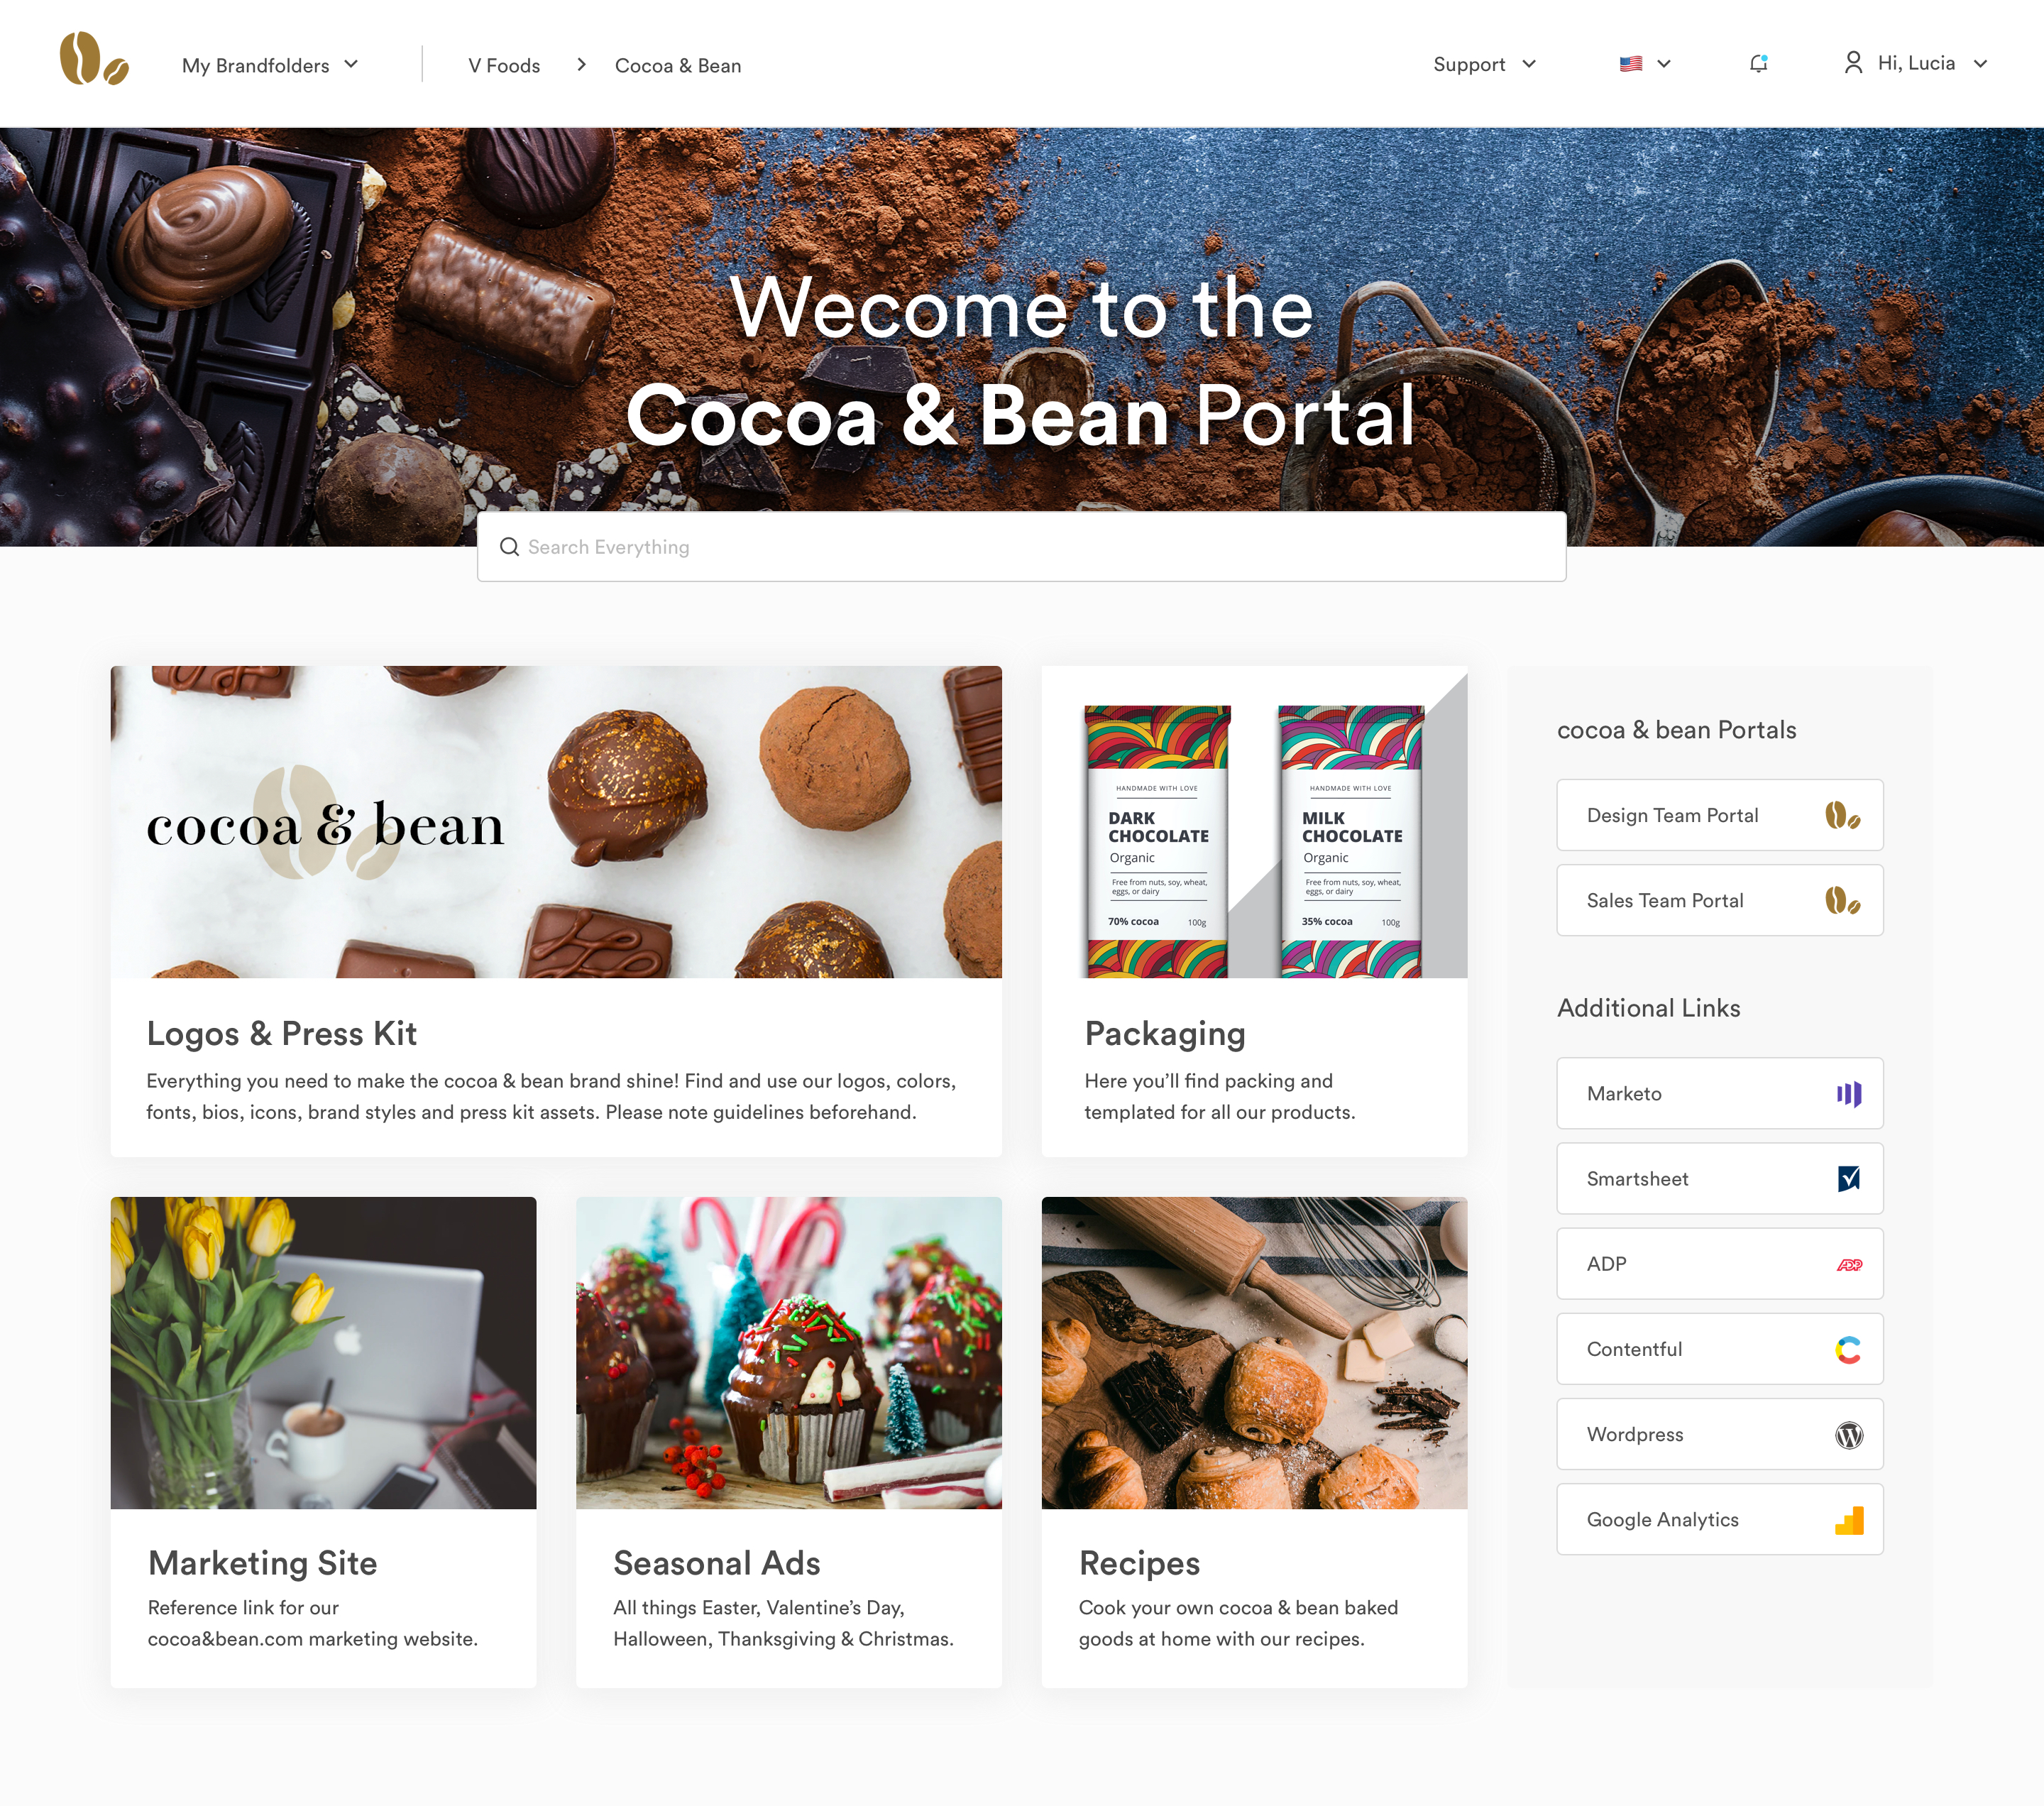Click the Google Analytics app icon
Screen dimensions: 2044x1806
1849,1520
